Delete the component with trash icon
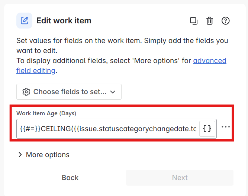The image size is (248, 196). (210, 21)
